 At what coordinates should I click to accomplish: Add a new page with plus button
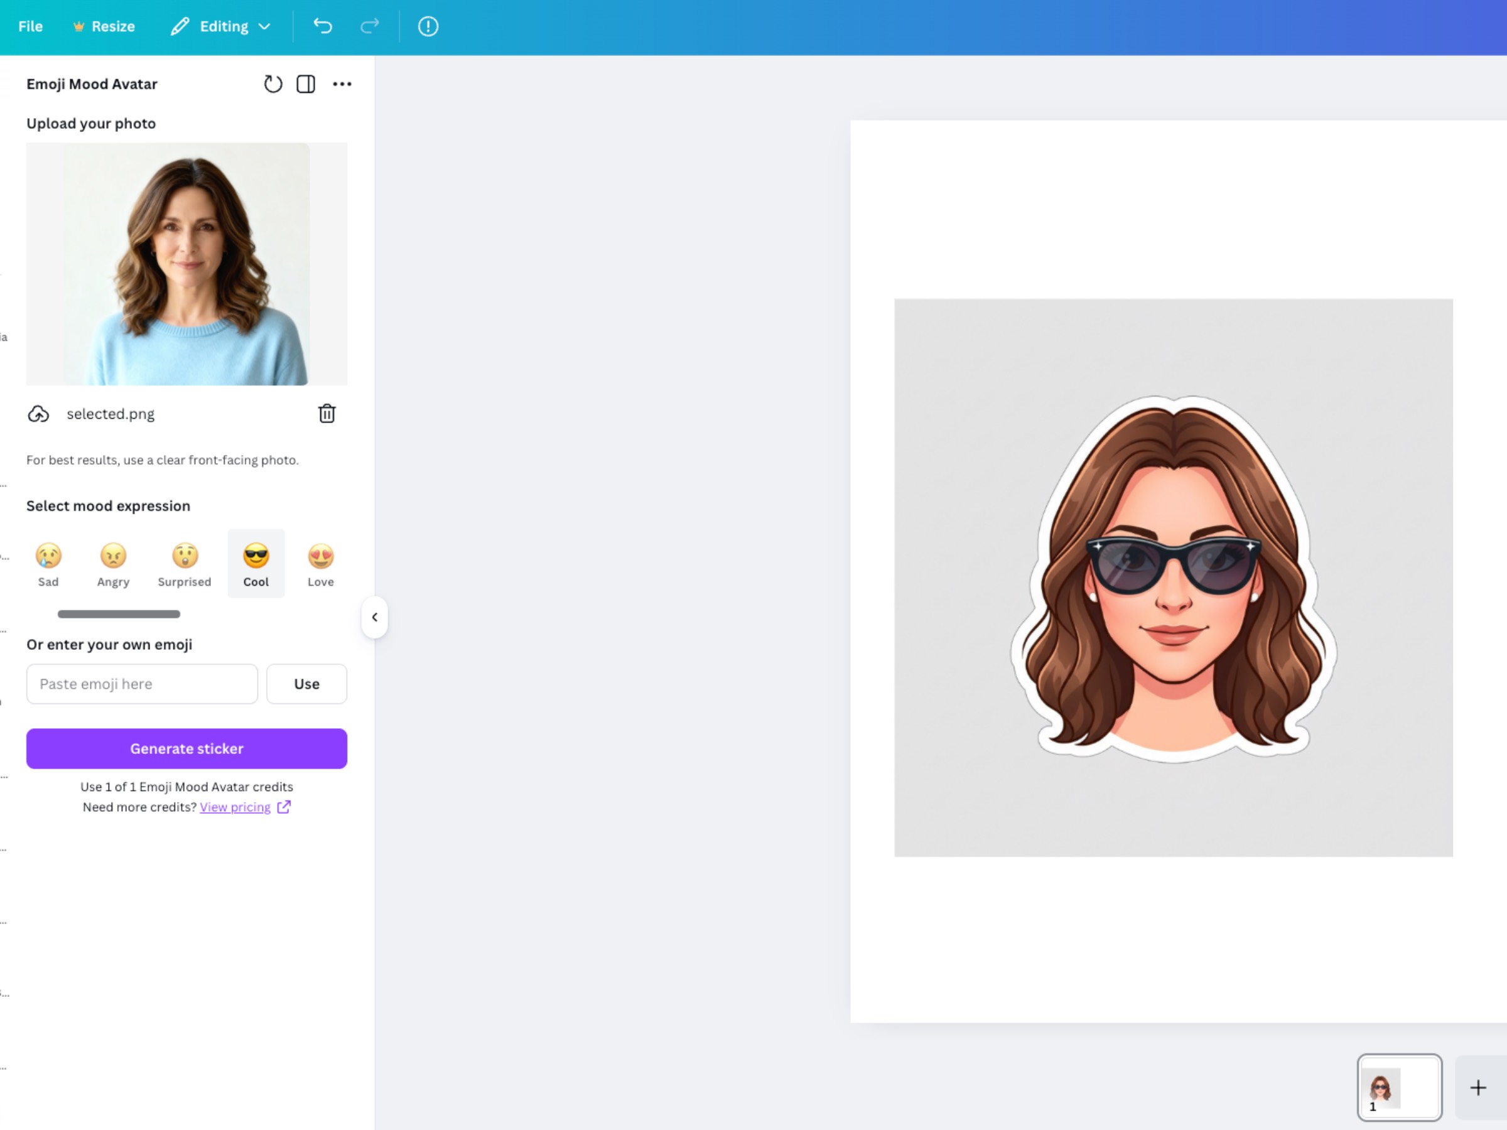[x=1478, y=1088]
